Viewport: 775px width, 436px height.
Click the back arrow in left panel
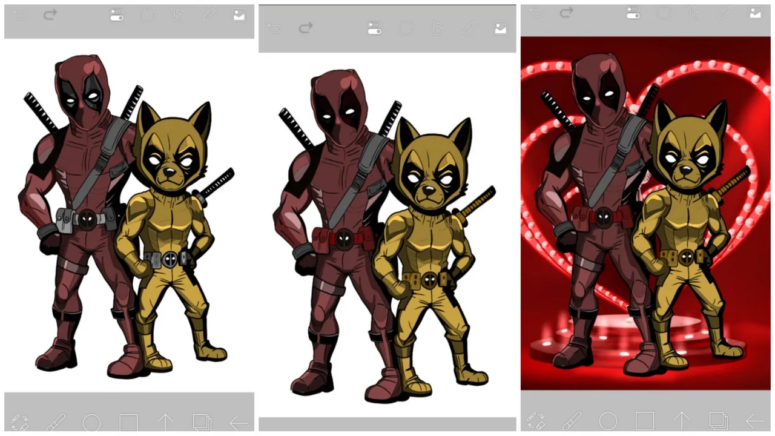tap(239, 423)
